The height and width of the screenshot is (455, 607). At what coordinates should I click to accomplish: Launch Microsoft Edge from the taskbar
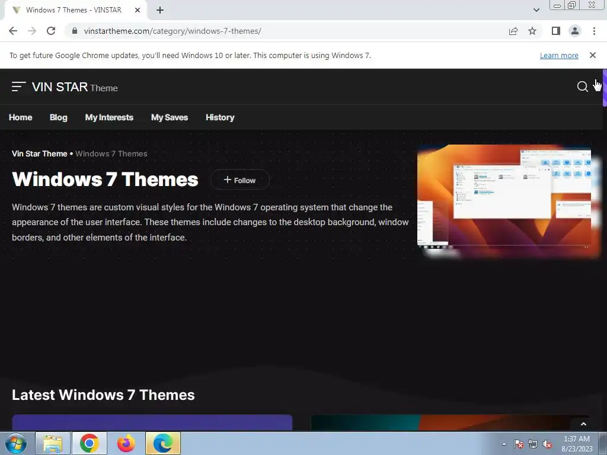[x=163, y=443]
